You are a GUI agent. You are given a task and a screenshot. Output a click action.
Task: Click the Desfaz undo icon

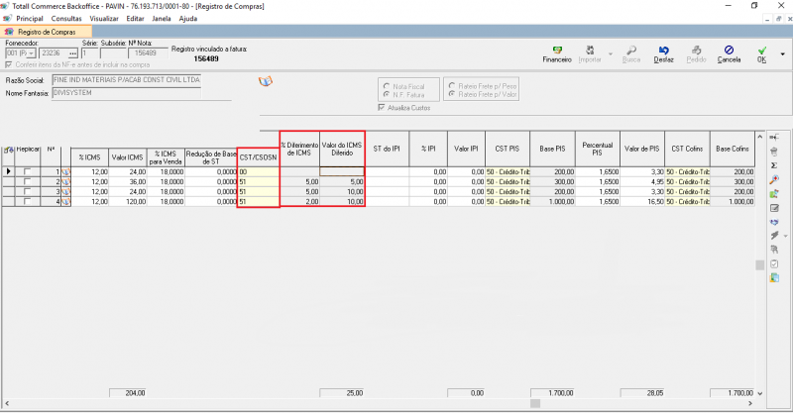(663, 53)
